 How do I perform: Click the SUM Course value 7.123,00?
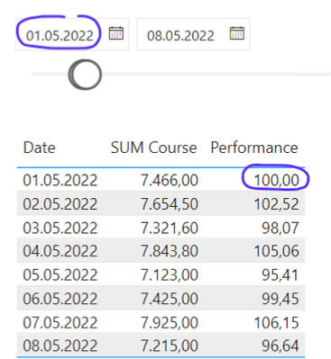click(x=170, y=274)
